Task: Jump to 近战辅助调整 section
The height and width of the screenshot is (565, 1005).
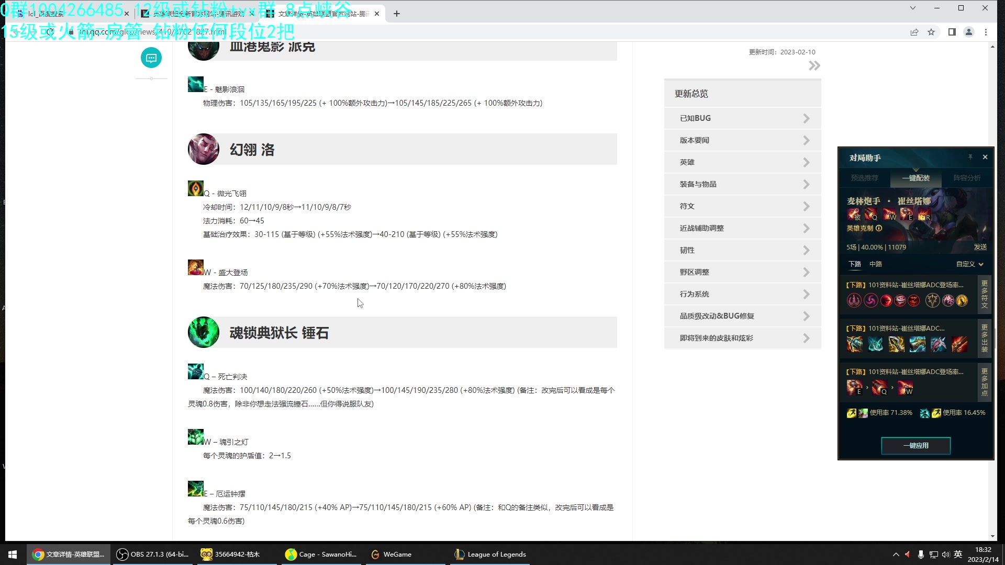Action: pyautogui.click(x=742, y=228)
